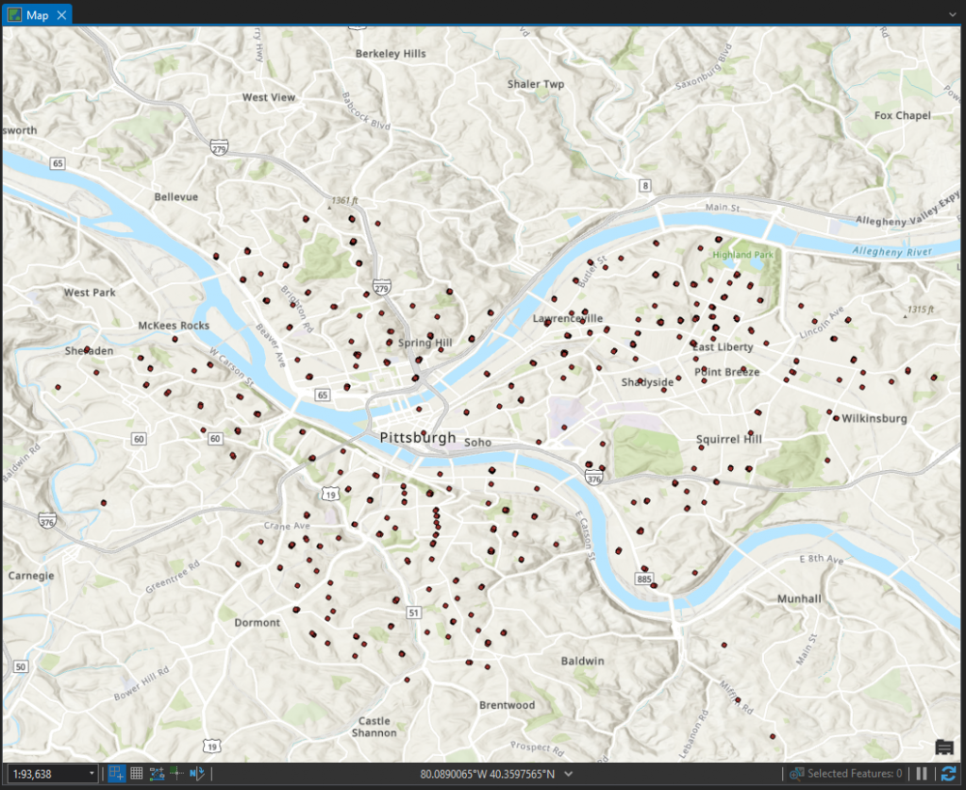Click the Selected Features count label
This screenshot has width=966, height=790.
click(854, 774)
